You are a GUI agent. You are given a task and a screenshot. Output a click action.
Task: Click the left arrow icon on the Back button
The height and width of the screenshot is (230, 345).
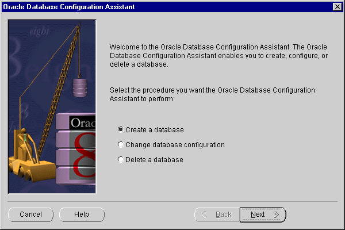(204, 214)
